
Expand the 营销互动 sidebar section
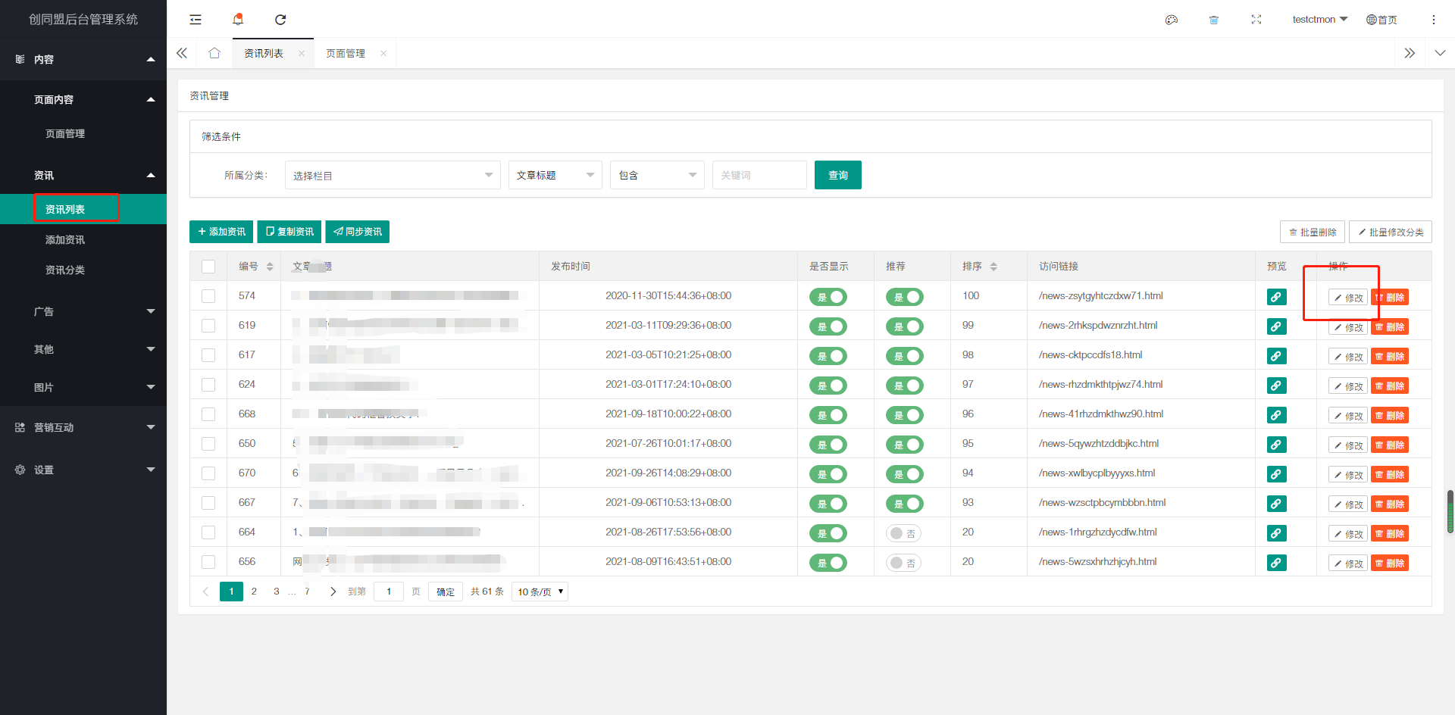[83, 427]
